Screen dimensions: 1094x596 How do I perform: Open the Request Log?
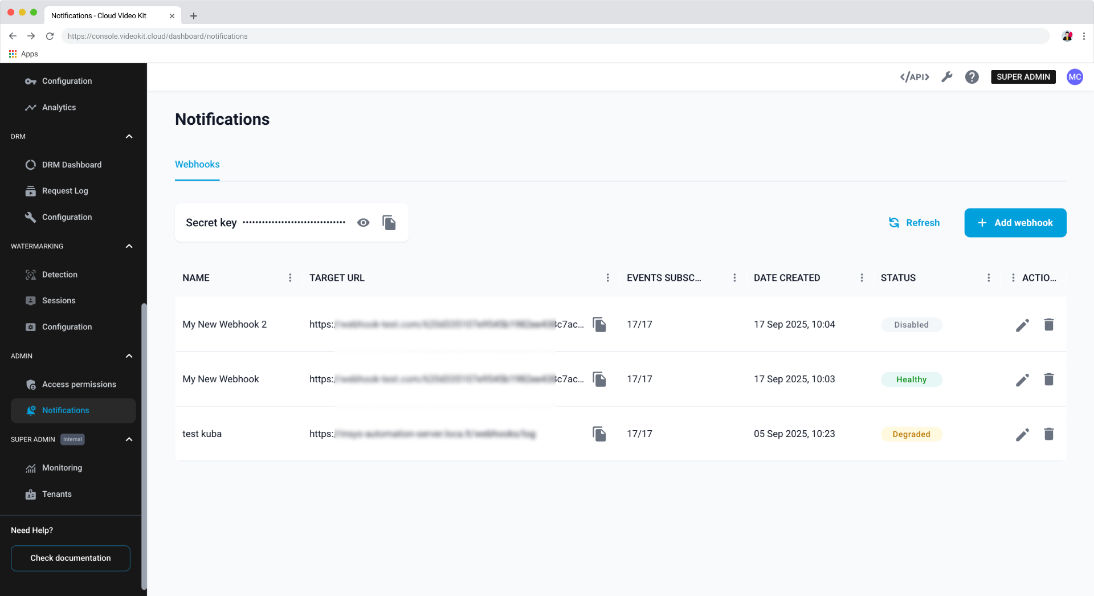click(x=64, y=190)
